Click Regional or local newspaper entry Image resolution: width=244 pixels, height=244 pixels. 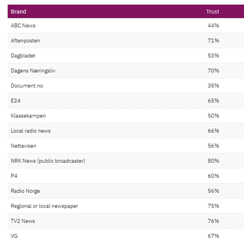[x=45, y=206]
